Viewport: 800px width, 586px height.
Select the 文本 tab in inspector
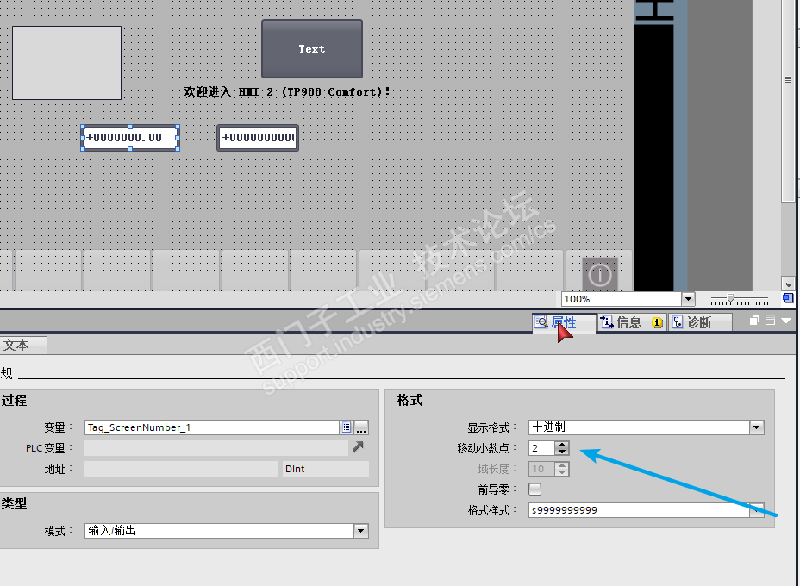tap(23, 346)
